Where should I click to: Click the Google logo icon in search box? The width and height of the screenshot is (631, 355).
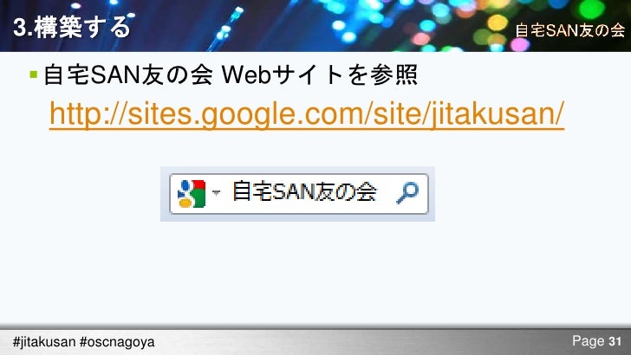[x=192, y=194]
